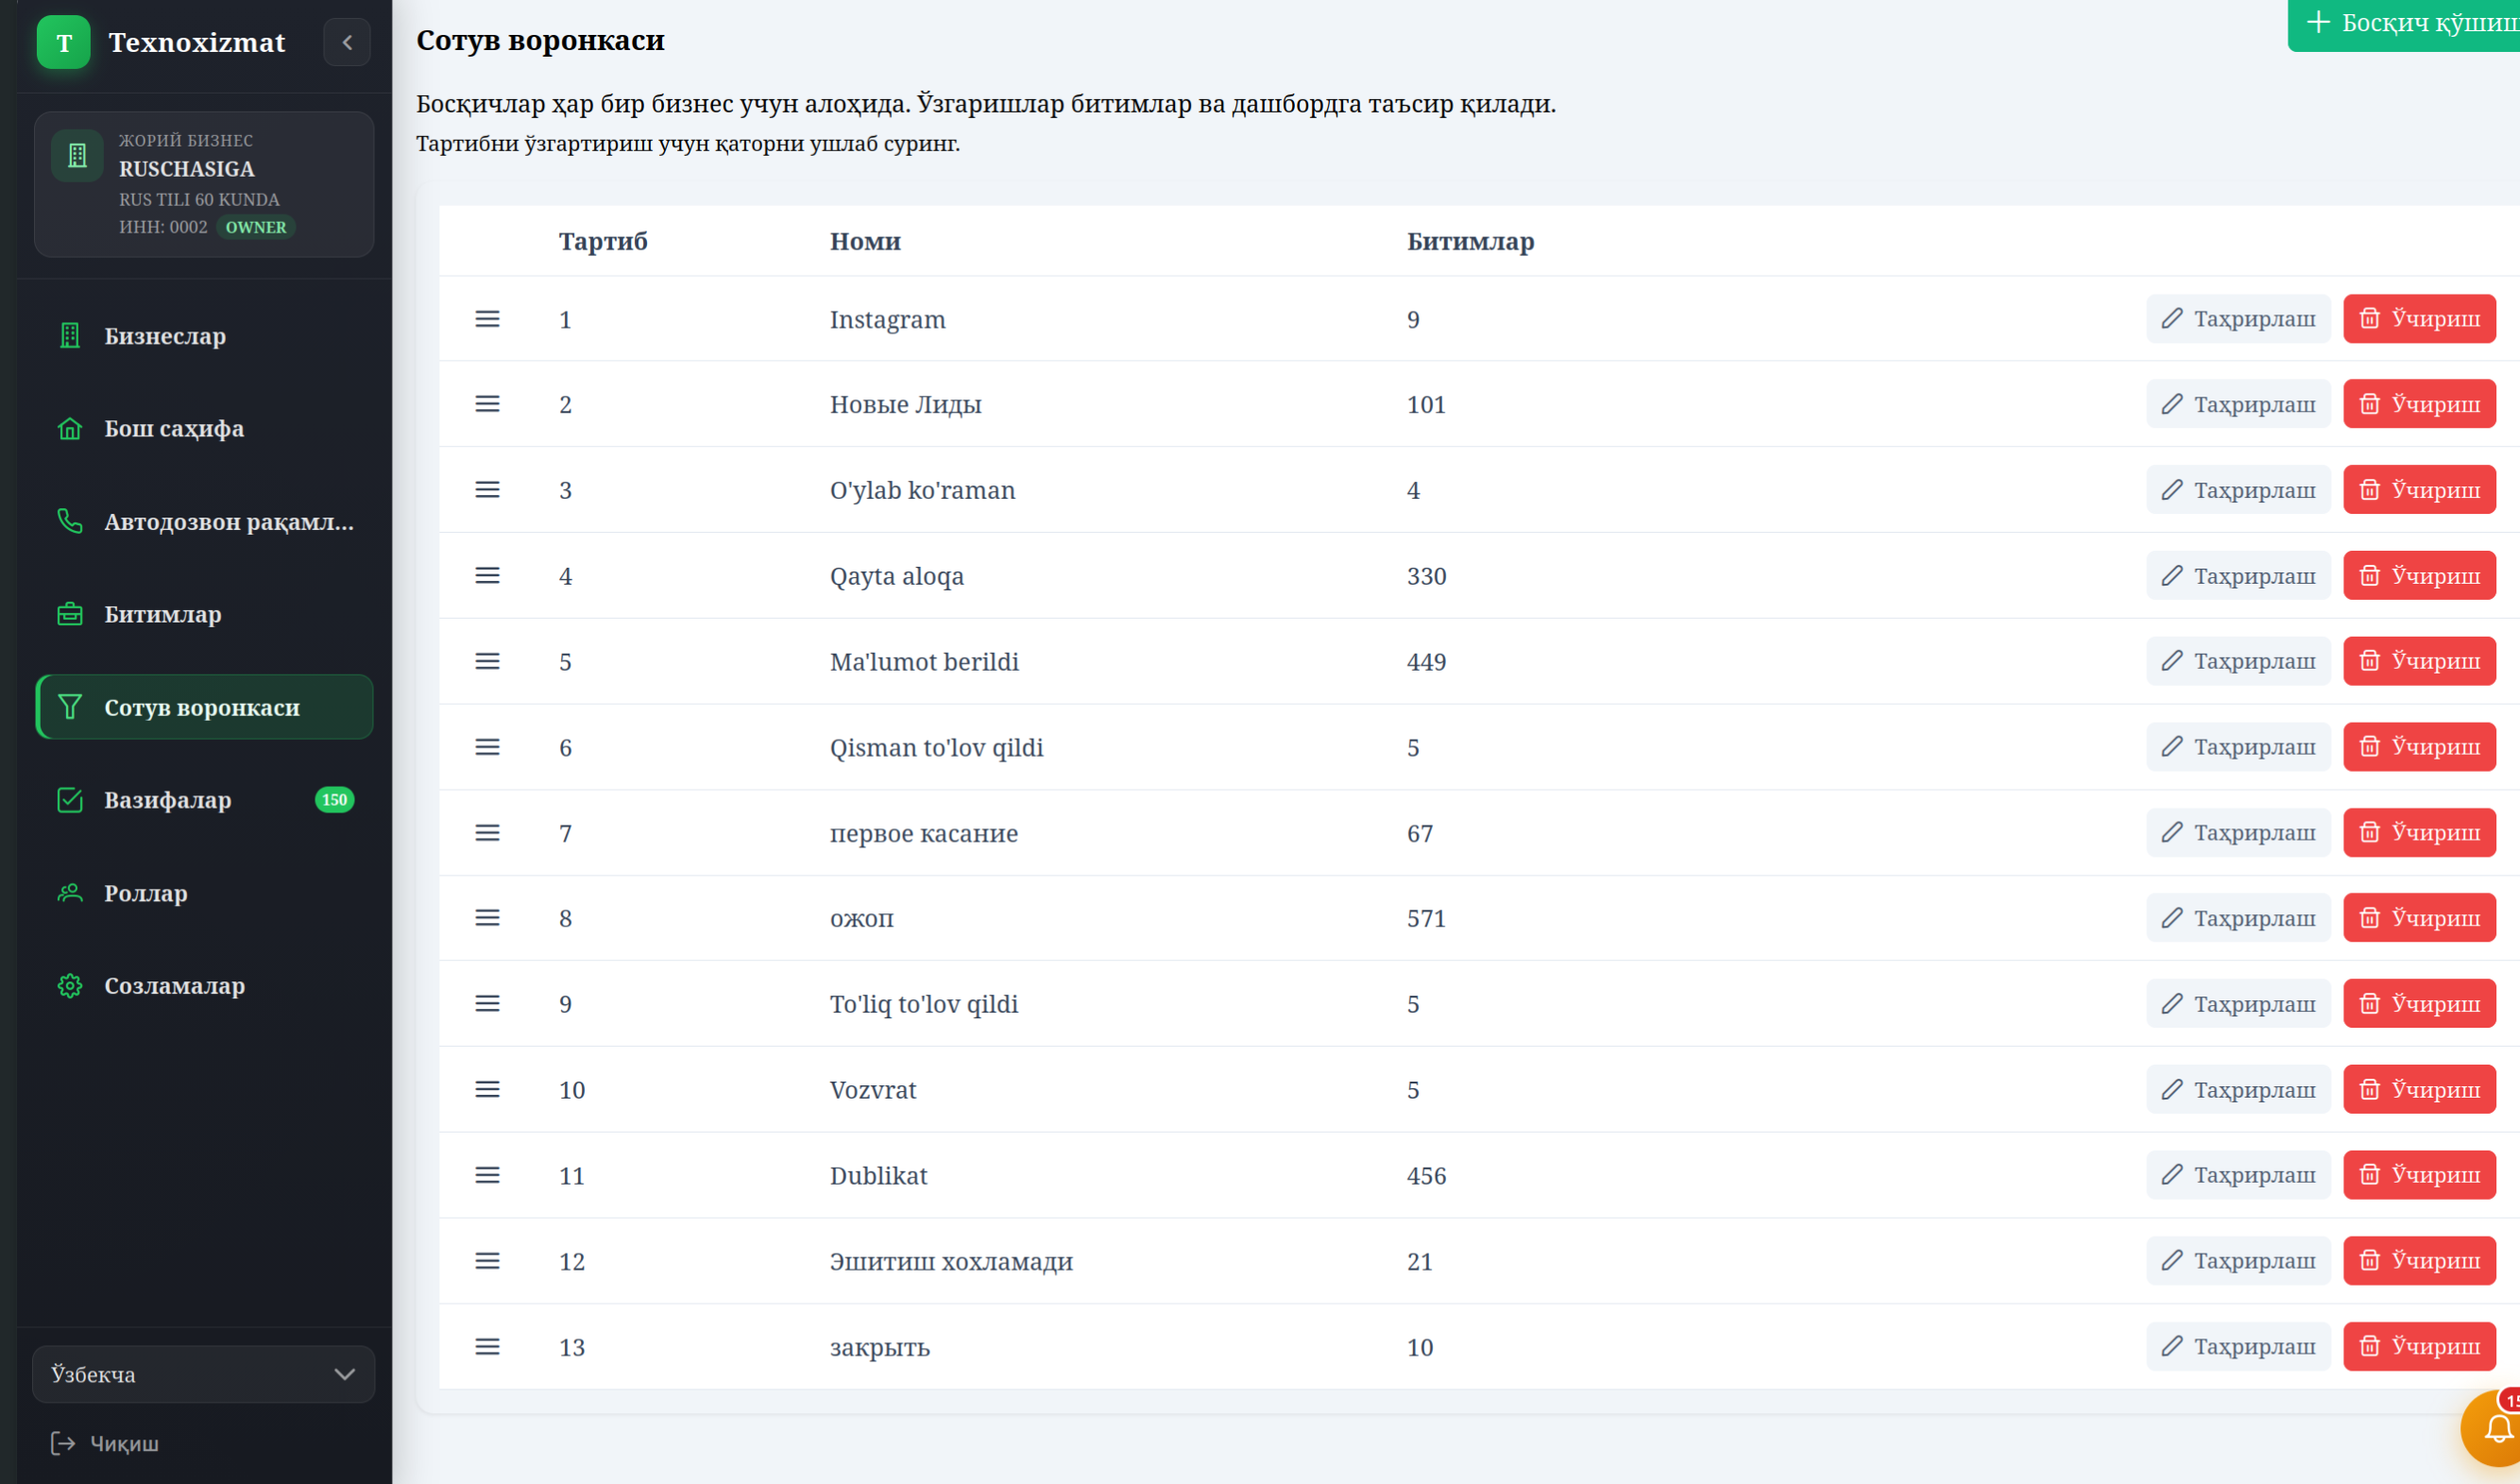
Task: Click the building icon in the current business card
Action: [77, 155]
